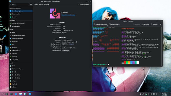Screen dimensions: 171x96
Task: Focus the Infozentrum Search field
Action: click(x=19, y=4)
